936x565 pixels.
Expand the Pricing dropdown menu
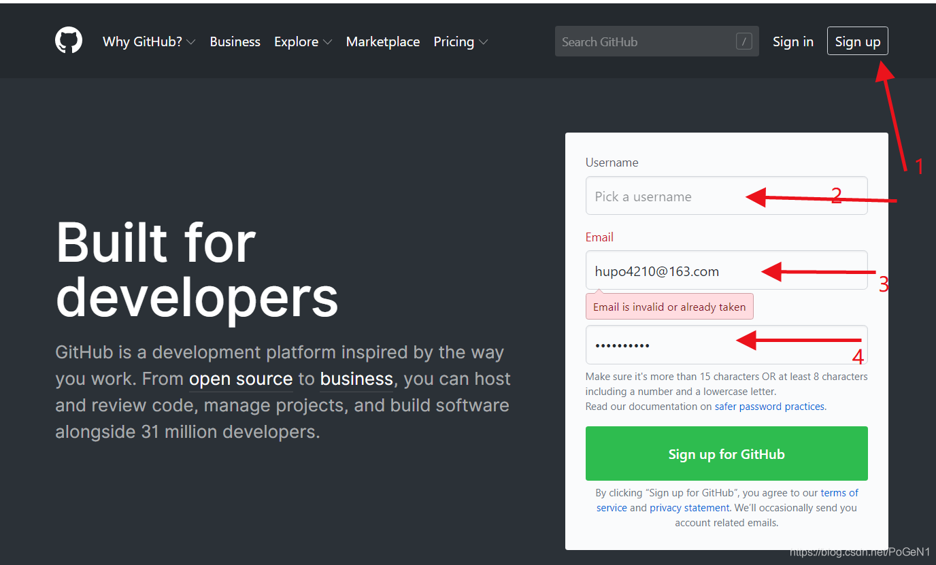[x=461, y=41]
